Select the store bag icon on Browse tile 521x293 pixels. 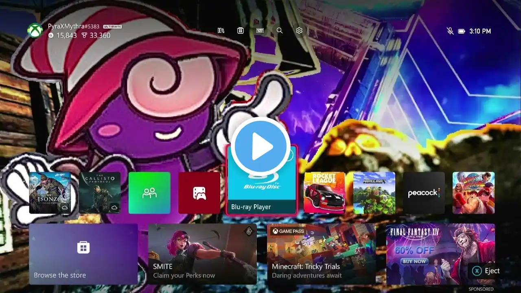[x=83, y=247]
